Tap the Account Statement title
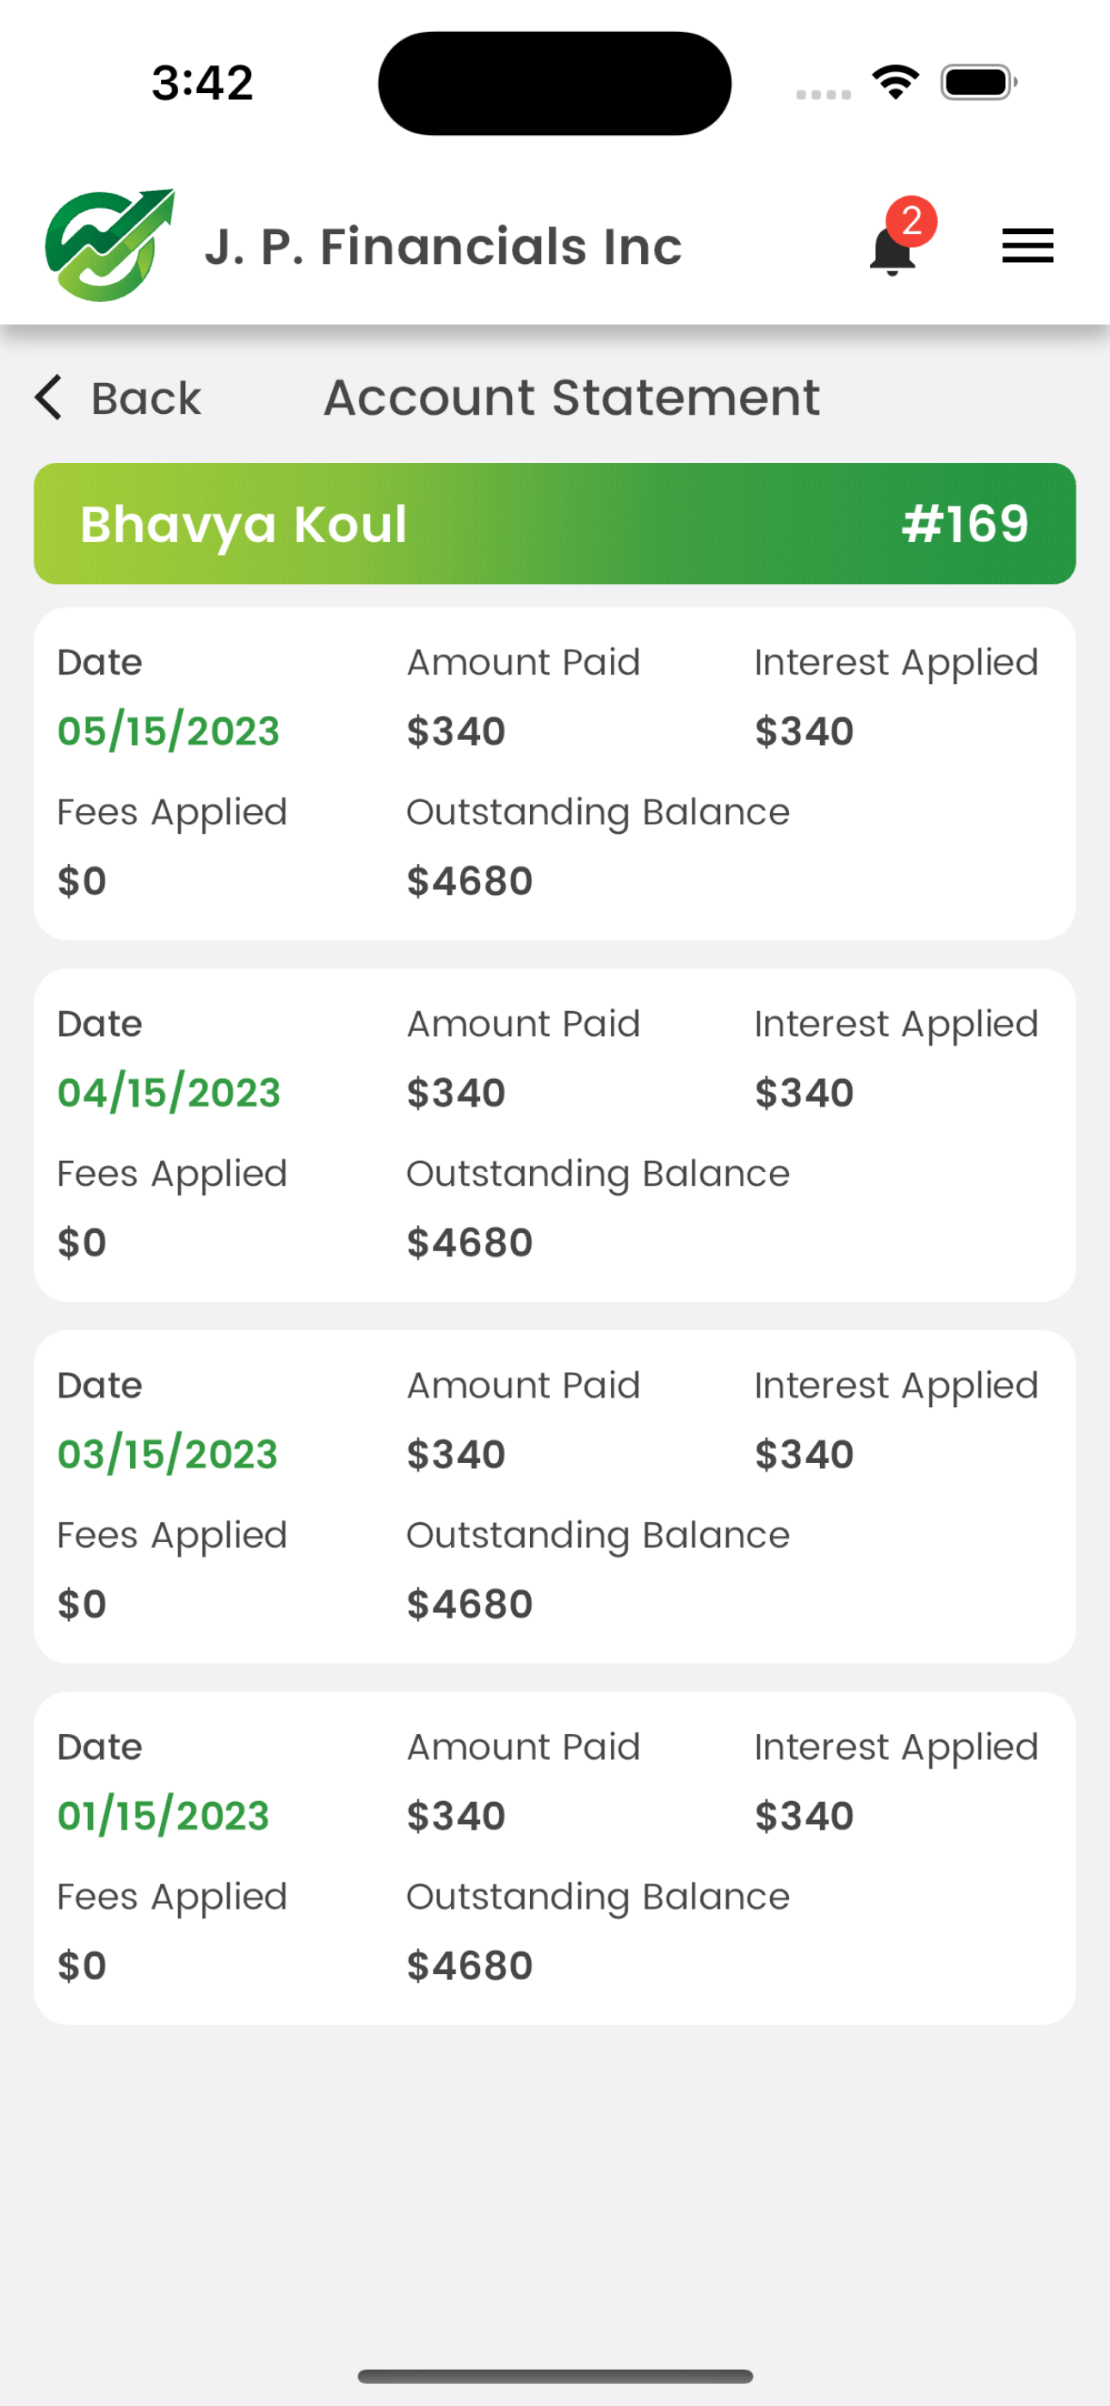The image size is (1110, 2406). click(x=572, y=398)
